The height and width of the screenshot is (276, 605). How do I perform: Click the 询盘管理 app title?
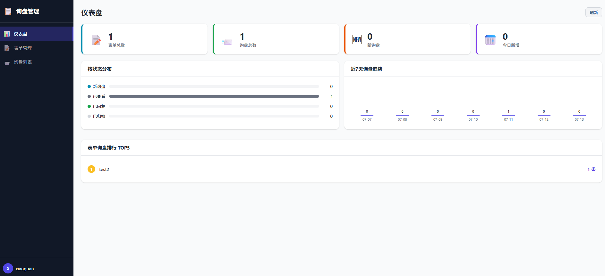tap(28, 11)
